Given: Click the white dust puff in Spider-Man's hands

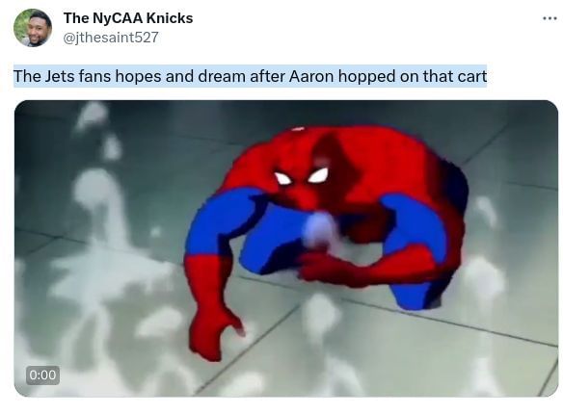Looking at the screenshot, I should point(319,231).
